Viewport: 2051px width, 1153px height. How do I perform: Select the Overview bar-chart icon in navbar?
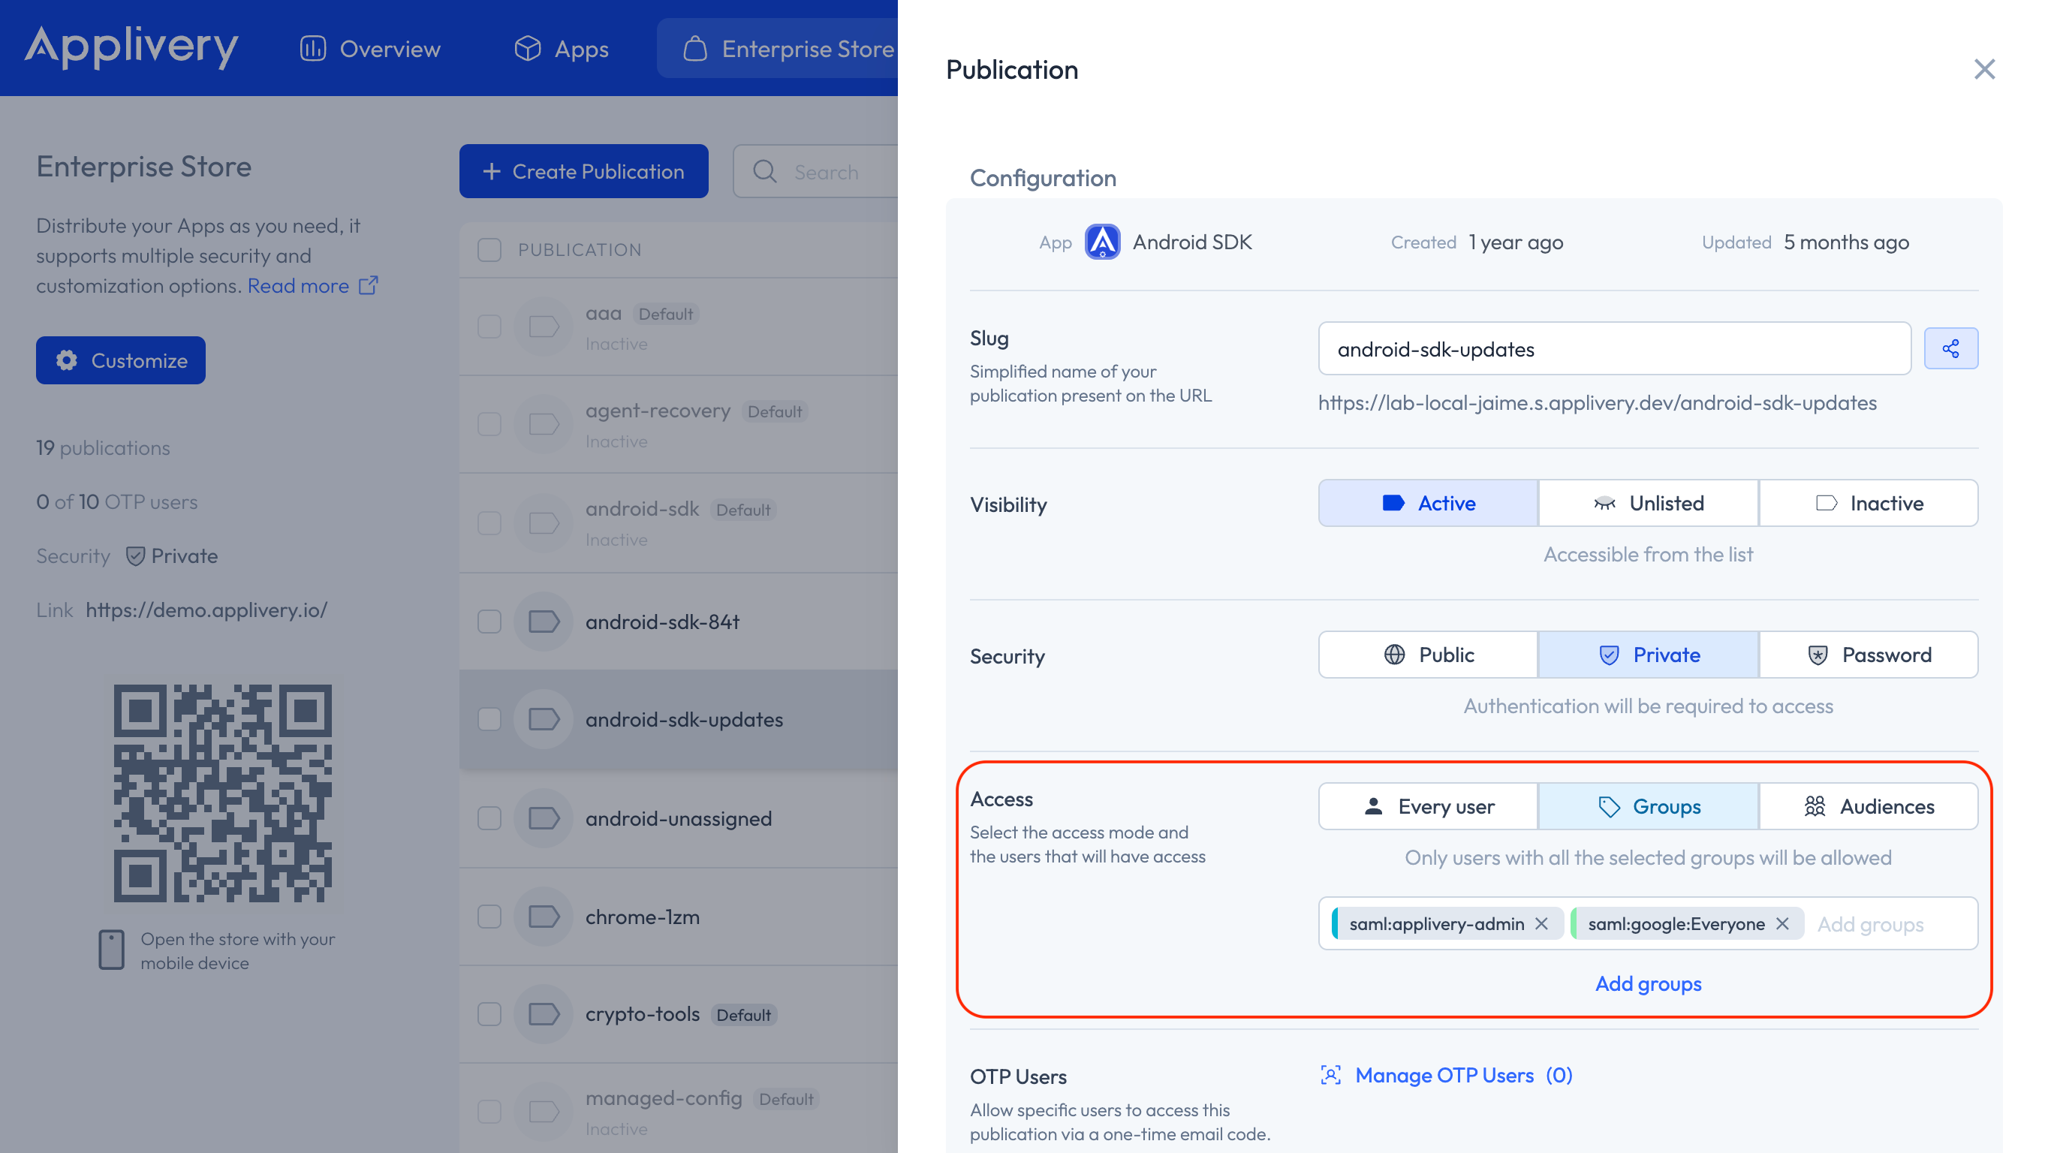(312, 48)
